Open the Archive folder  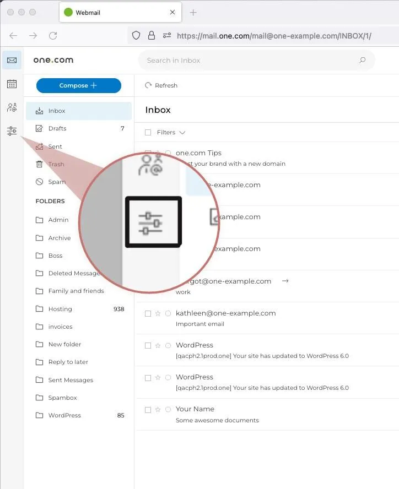click(79, 238)
